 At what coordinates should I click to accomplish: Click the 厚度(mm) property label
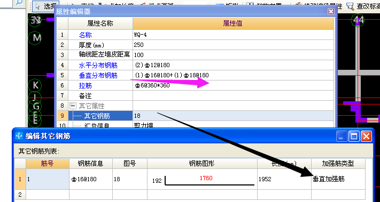coord(91,45)
